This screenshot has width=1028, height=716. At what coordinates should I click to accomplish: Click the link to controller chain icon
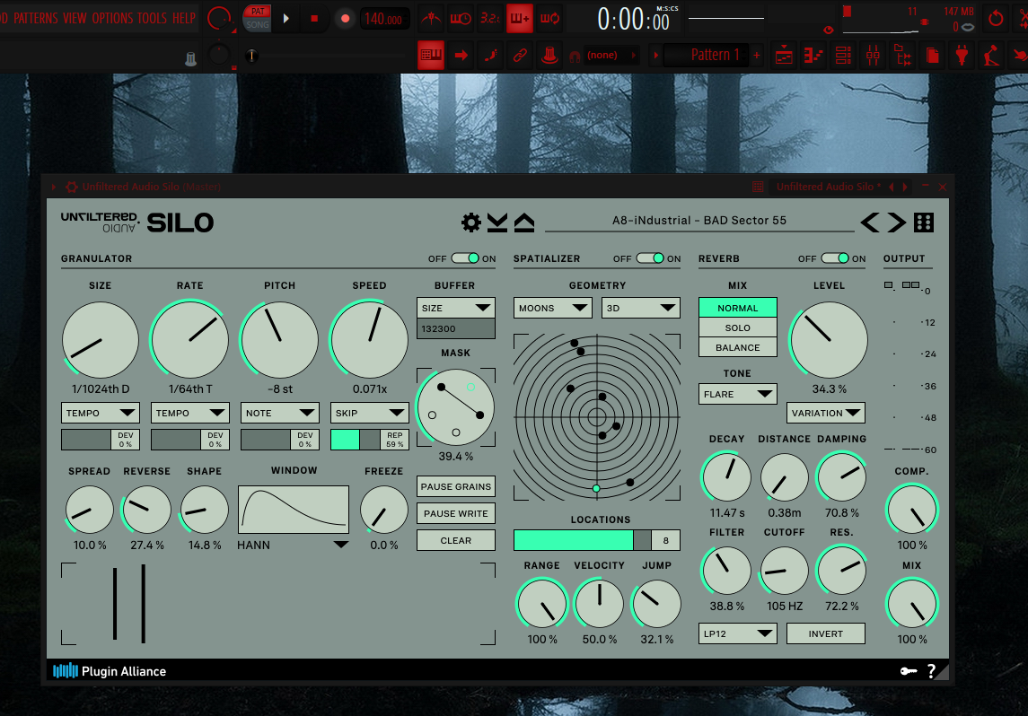520,55
